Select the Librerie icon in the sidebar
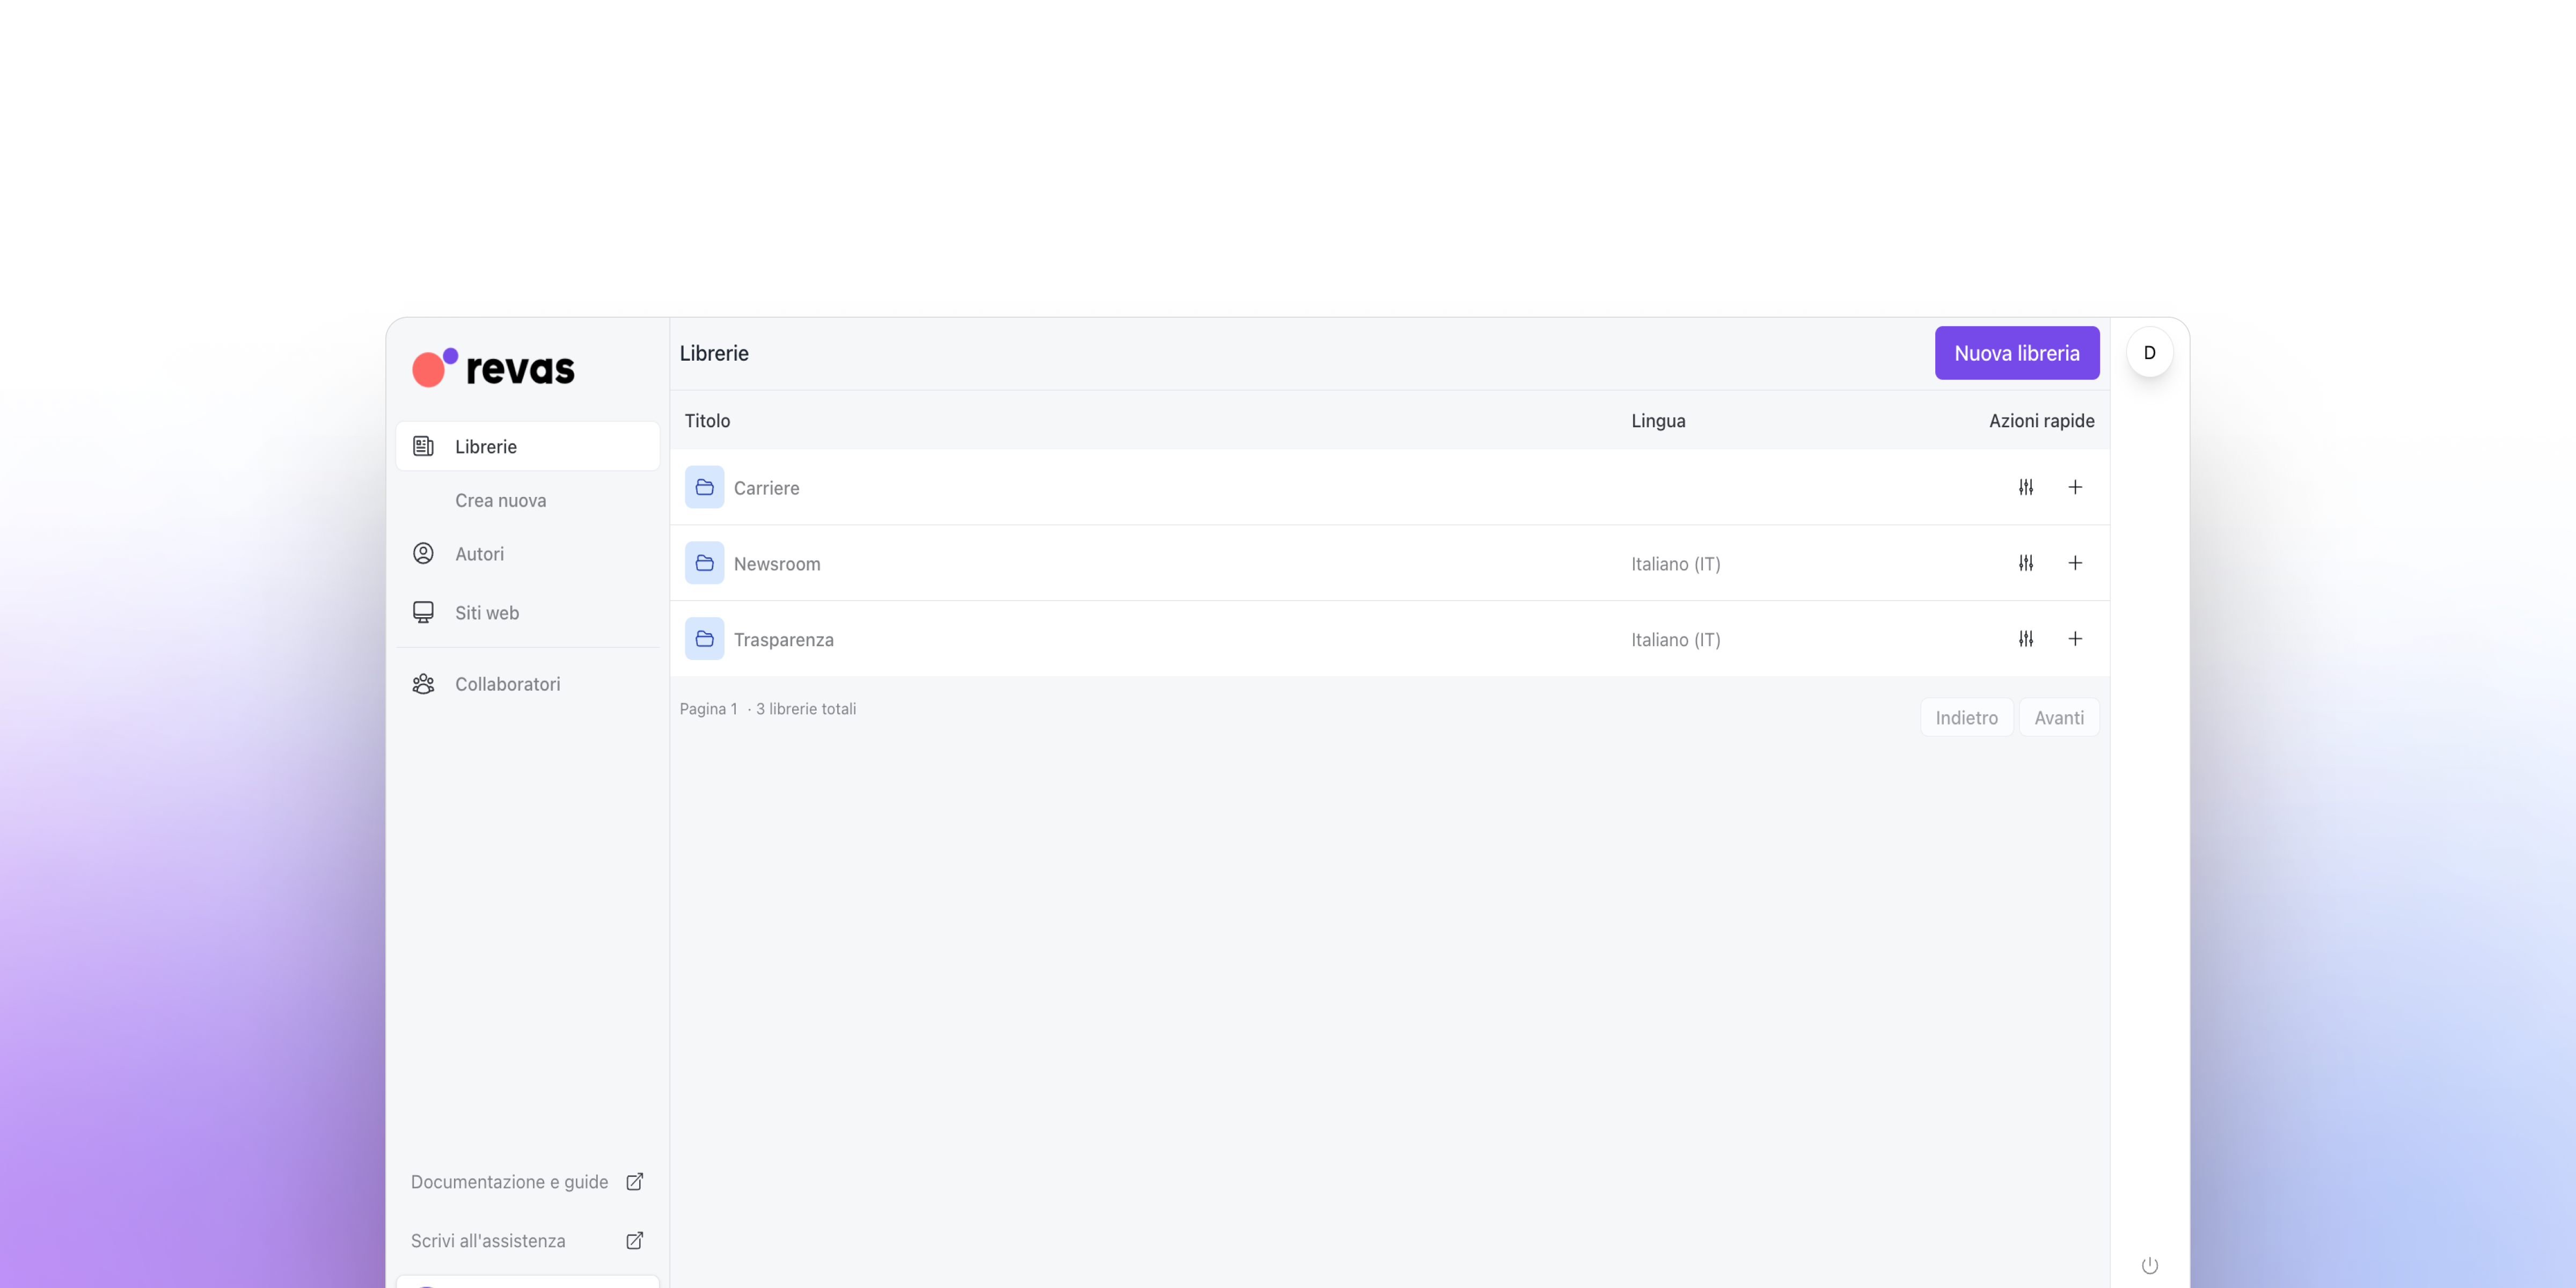The width and height of the screenshot is (2576, 1288). pyautogui.click(x=423, y=446)
